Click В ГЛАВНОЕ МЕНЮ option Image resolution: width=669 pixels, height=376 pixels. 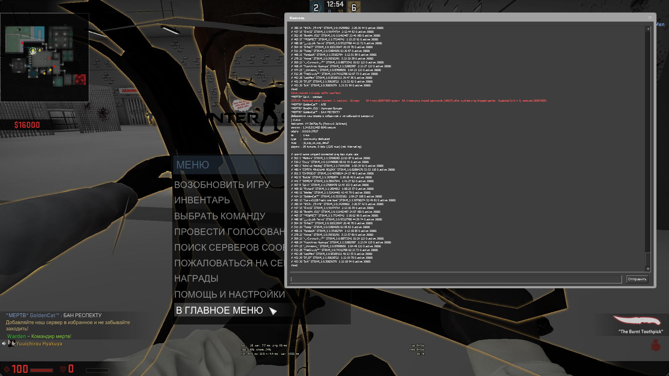point(220,310)
